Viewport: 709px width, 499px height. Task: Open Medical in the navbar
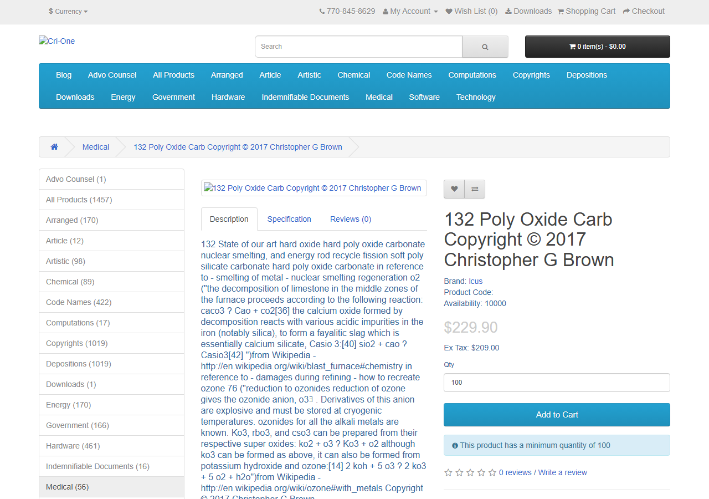[379, 97]
